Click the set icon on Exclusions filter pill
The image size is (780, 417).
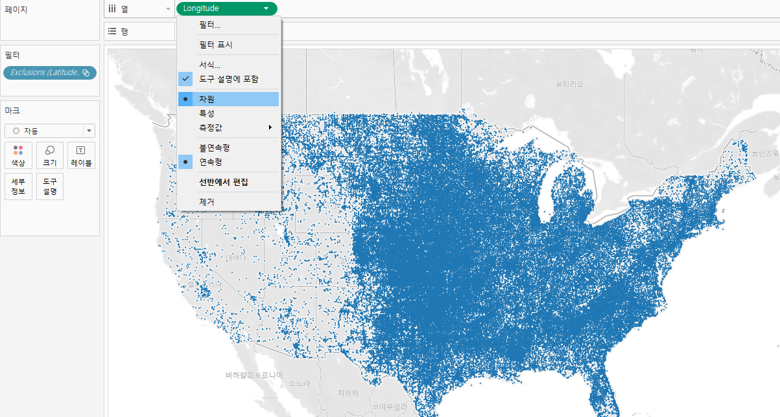coord(86,73)
